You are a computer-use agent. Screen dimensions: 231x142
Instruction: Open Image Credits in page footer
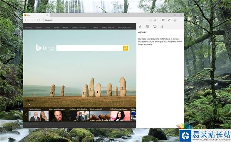pos(32,124)
